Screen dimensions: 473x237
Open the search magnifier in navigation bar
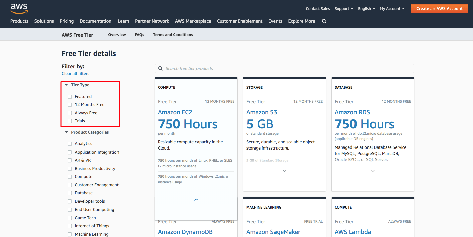click(324, 21)
